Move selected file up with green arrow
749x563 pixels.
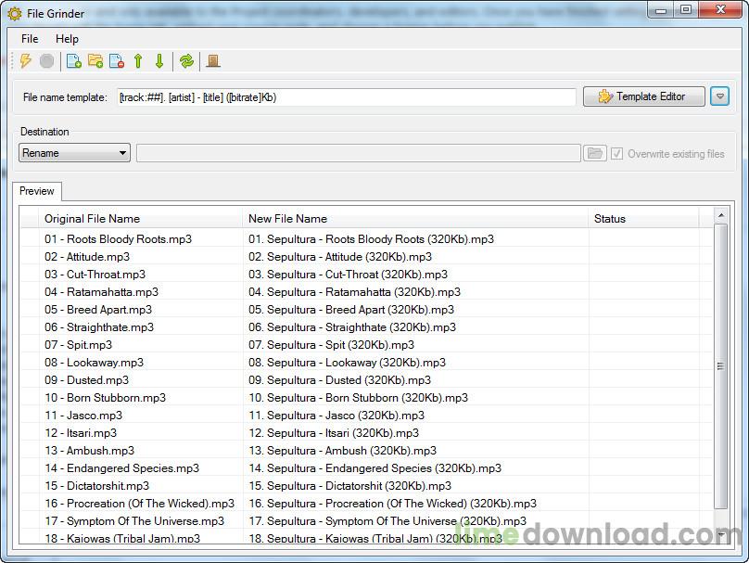pyautogui.click(x=138, y=60)
